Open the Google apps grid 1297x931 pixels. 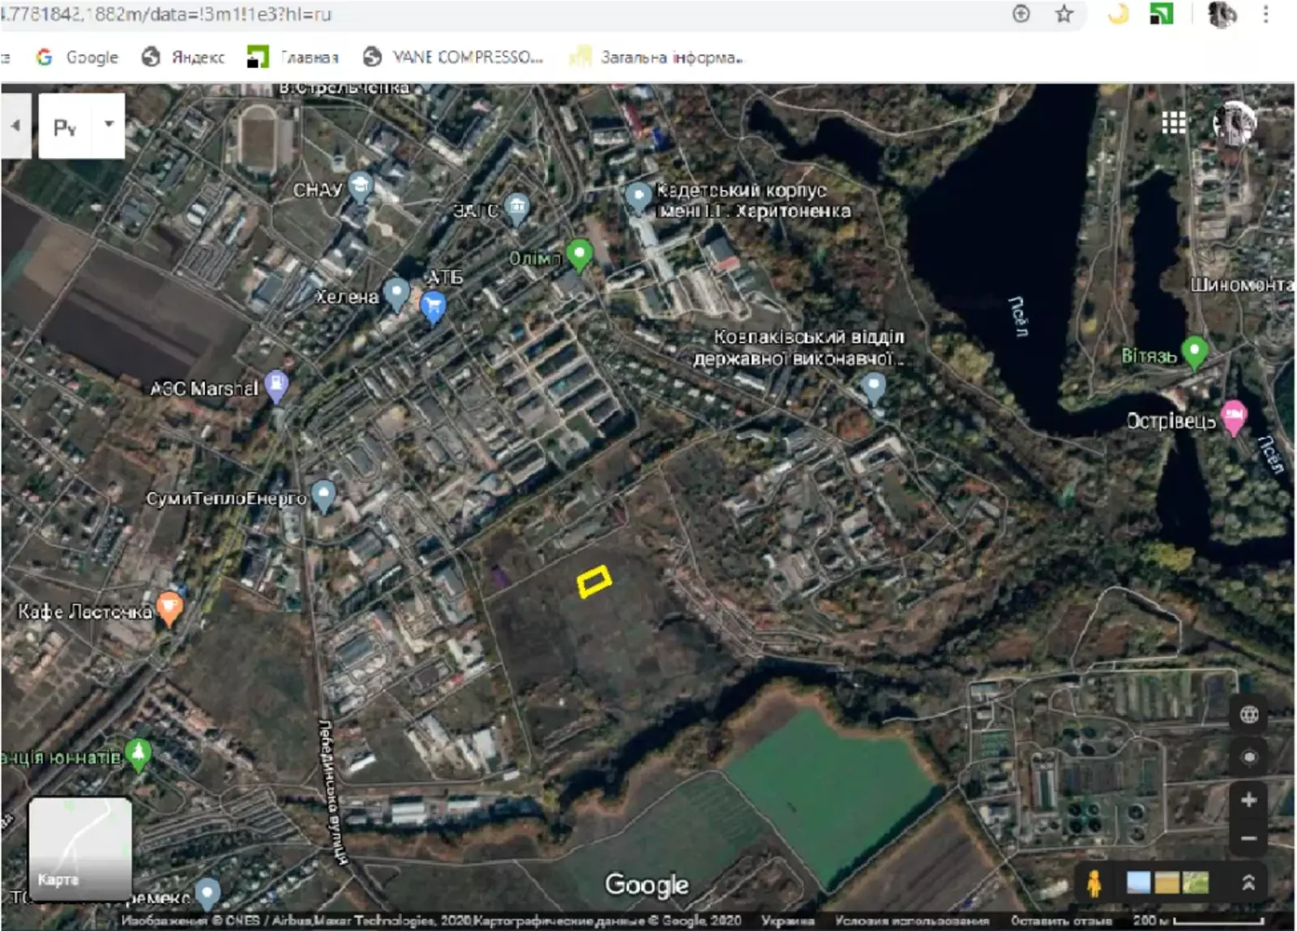point(1173,122)
